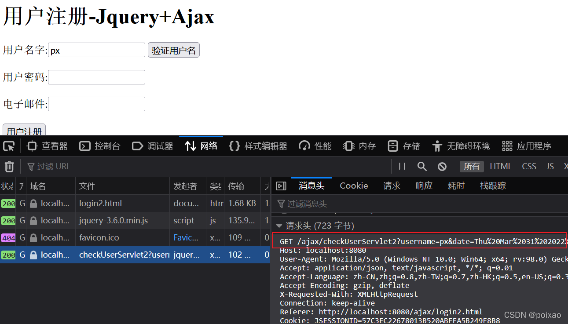Filter requests by CSS
Image resolution: width=568 pixels, height=324 pixels.
pos(529,166)
